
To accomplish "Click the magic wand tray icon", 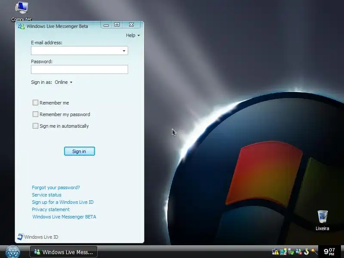I will tap(314, 252).
